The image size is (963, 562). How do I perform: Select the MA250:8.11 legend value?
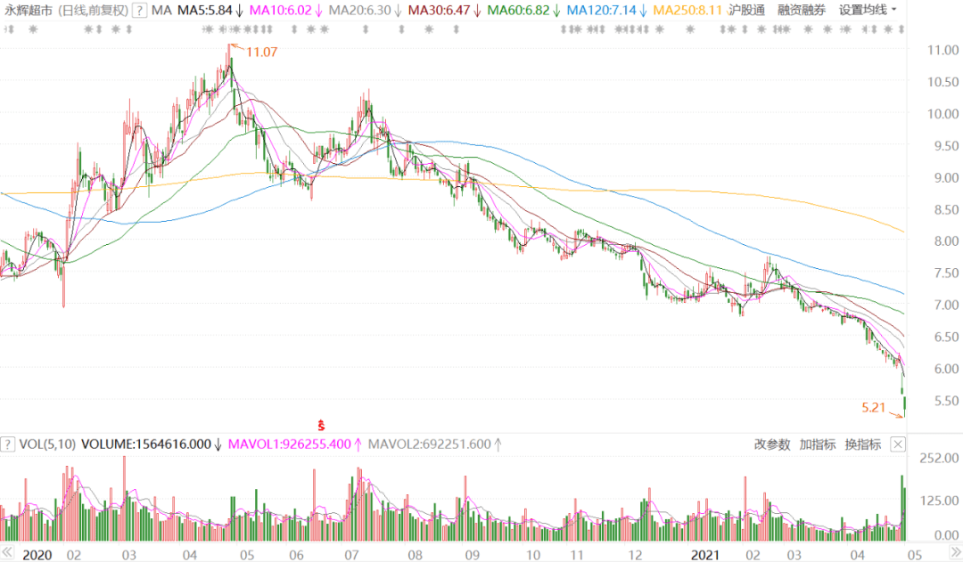(x=687, y=11)
